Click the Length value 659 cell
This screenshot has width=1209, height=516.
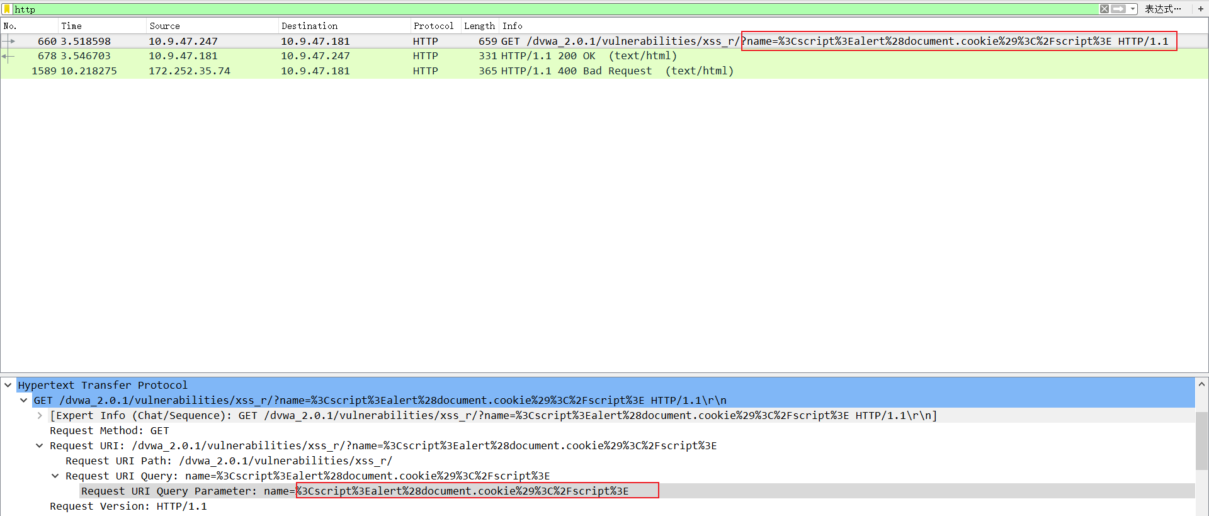click(x=487, y=41)
